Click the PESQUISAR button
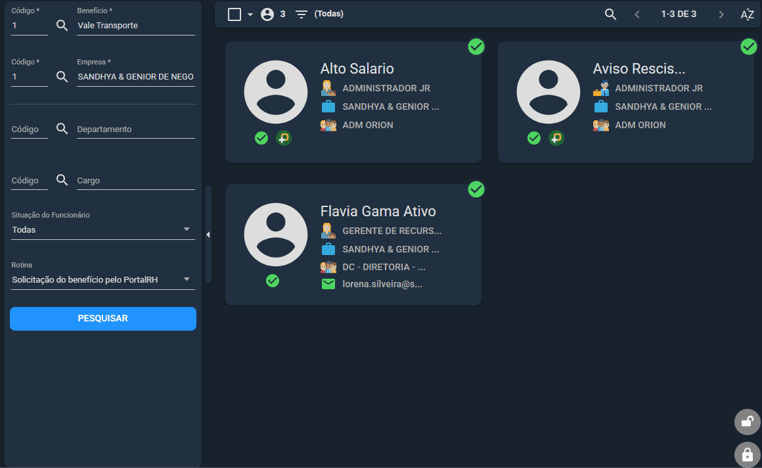The image size is (762, 468). click(x=103, y=319)
